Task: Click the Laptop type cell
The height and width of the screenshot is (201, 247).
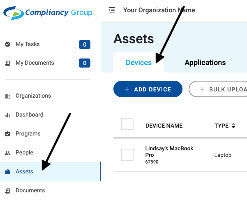Action: (223, 155)
